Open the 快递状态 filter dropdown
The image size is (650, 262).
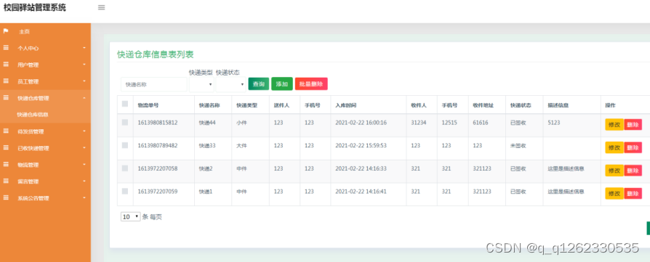[231, 84]
